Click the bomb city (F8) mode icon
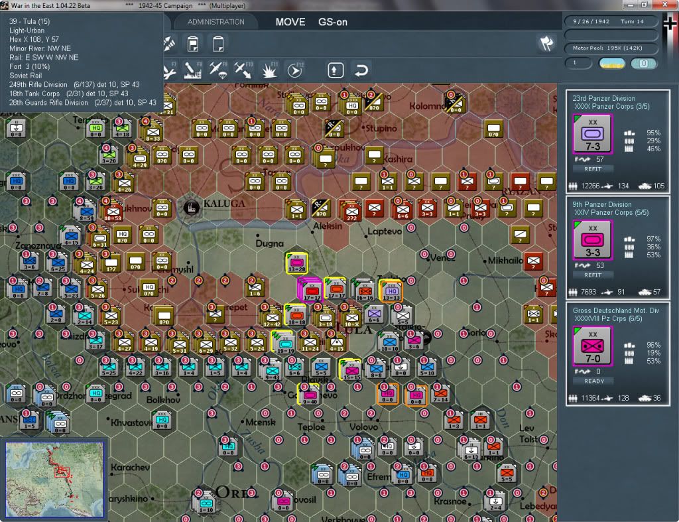 (193, 70)
